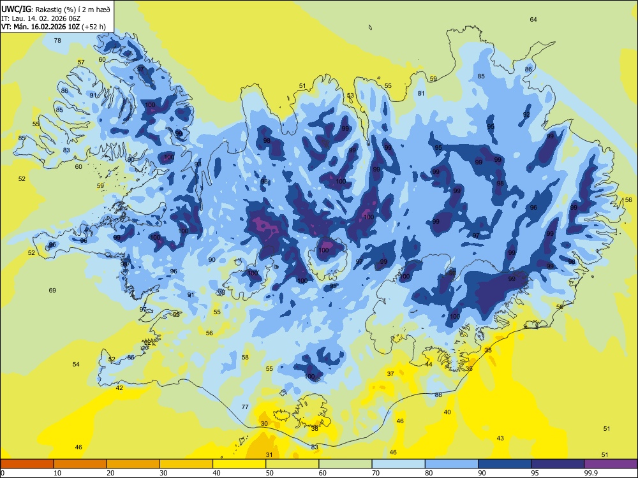Click the humidity value '31' over the southern sea
Viewport: 638px width, 478px height.
click(x=269, y=454)
